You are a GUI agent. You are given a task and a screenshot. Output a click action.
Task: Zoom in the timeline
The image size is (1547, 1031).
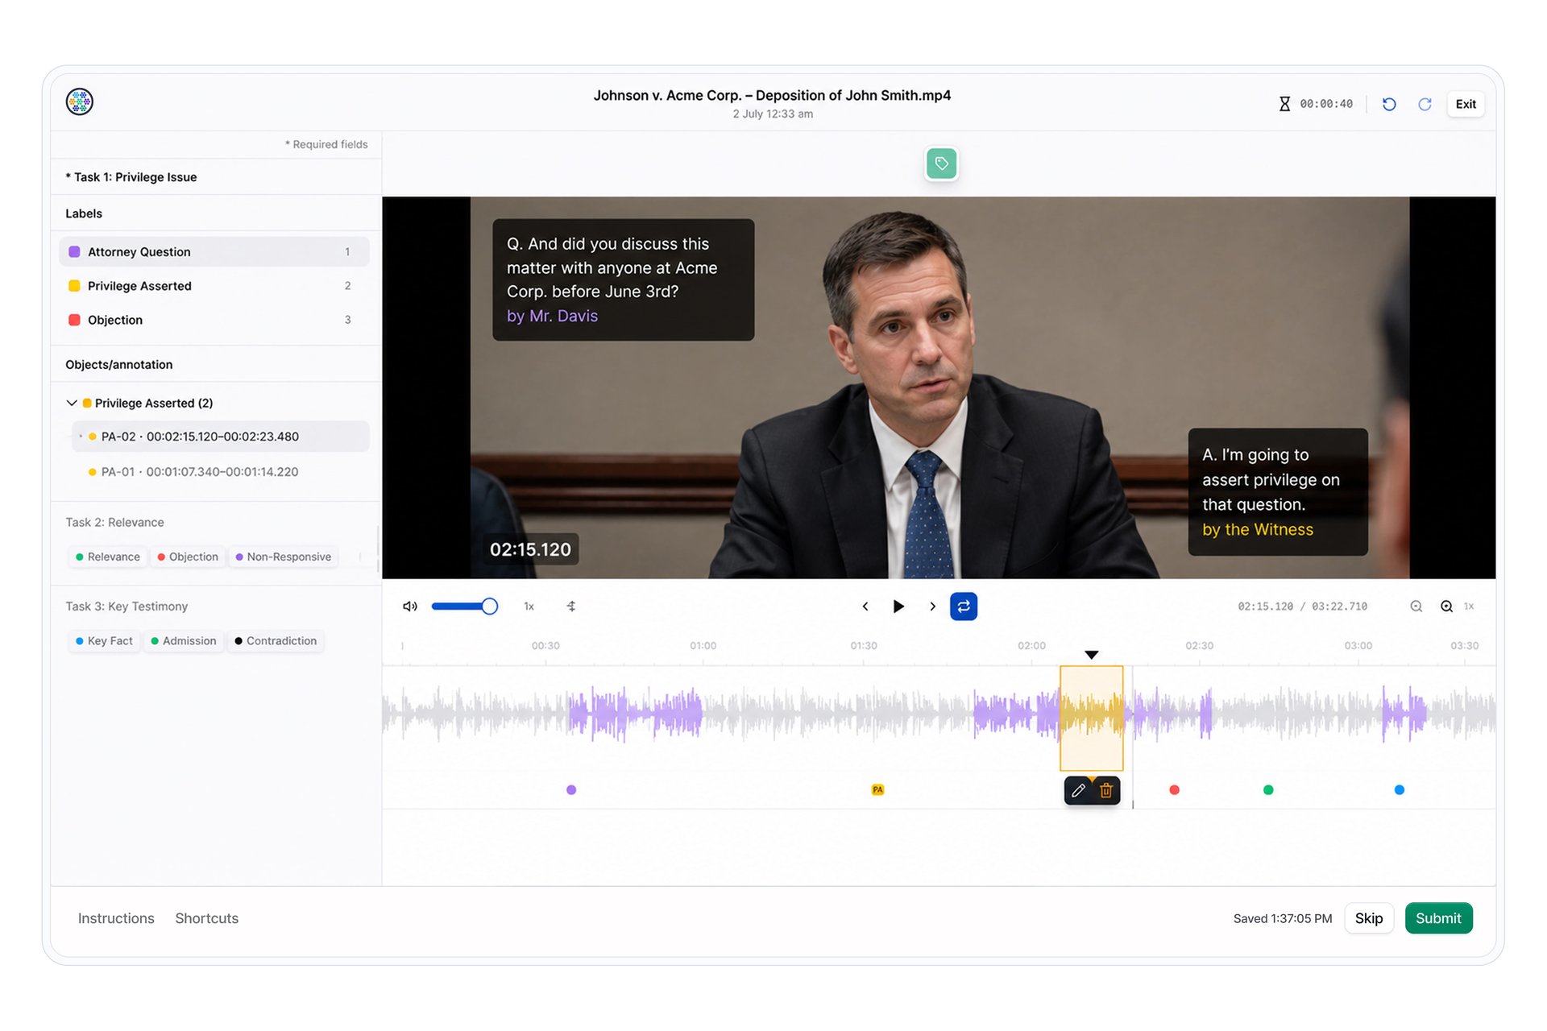[x=1446, y=607]
